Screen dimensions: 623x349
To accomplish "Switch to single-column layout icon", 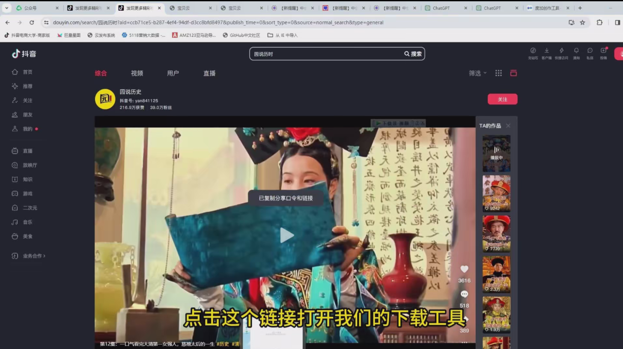I will (513, 73).
